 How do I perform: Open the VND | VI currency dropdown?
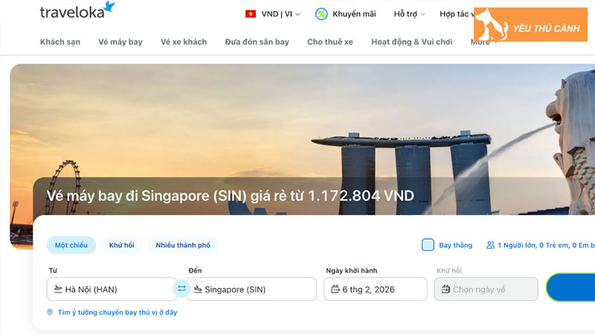(x=281, y=14)
